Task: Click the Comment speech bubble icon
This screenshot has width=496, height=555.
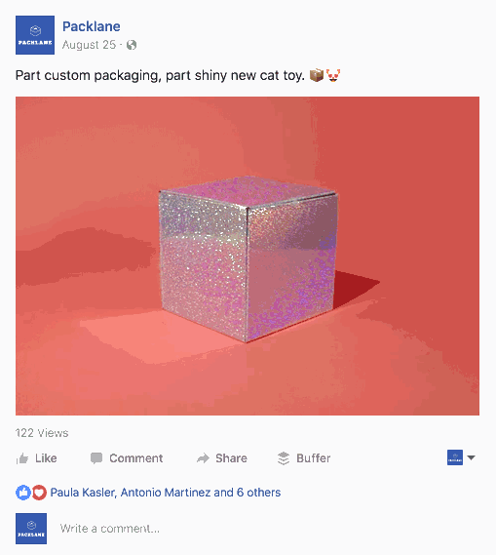Action: [96, 458]
